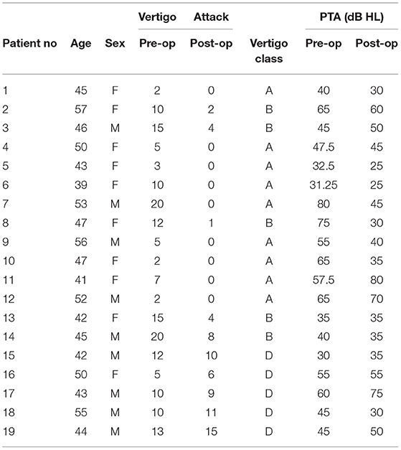Image resolution: width=401 pixels, height=450 pixels.
Task: Click the 'PTA (dB HL)' group header
Action: pyautogui.click(x=352, y=17)
